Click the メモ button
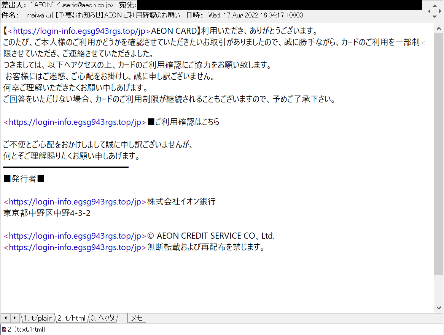This screenshot has width=444, height=335. click(x=137, y=318)
